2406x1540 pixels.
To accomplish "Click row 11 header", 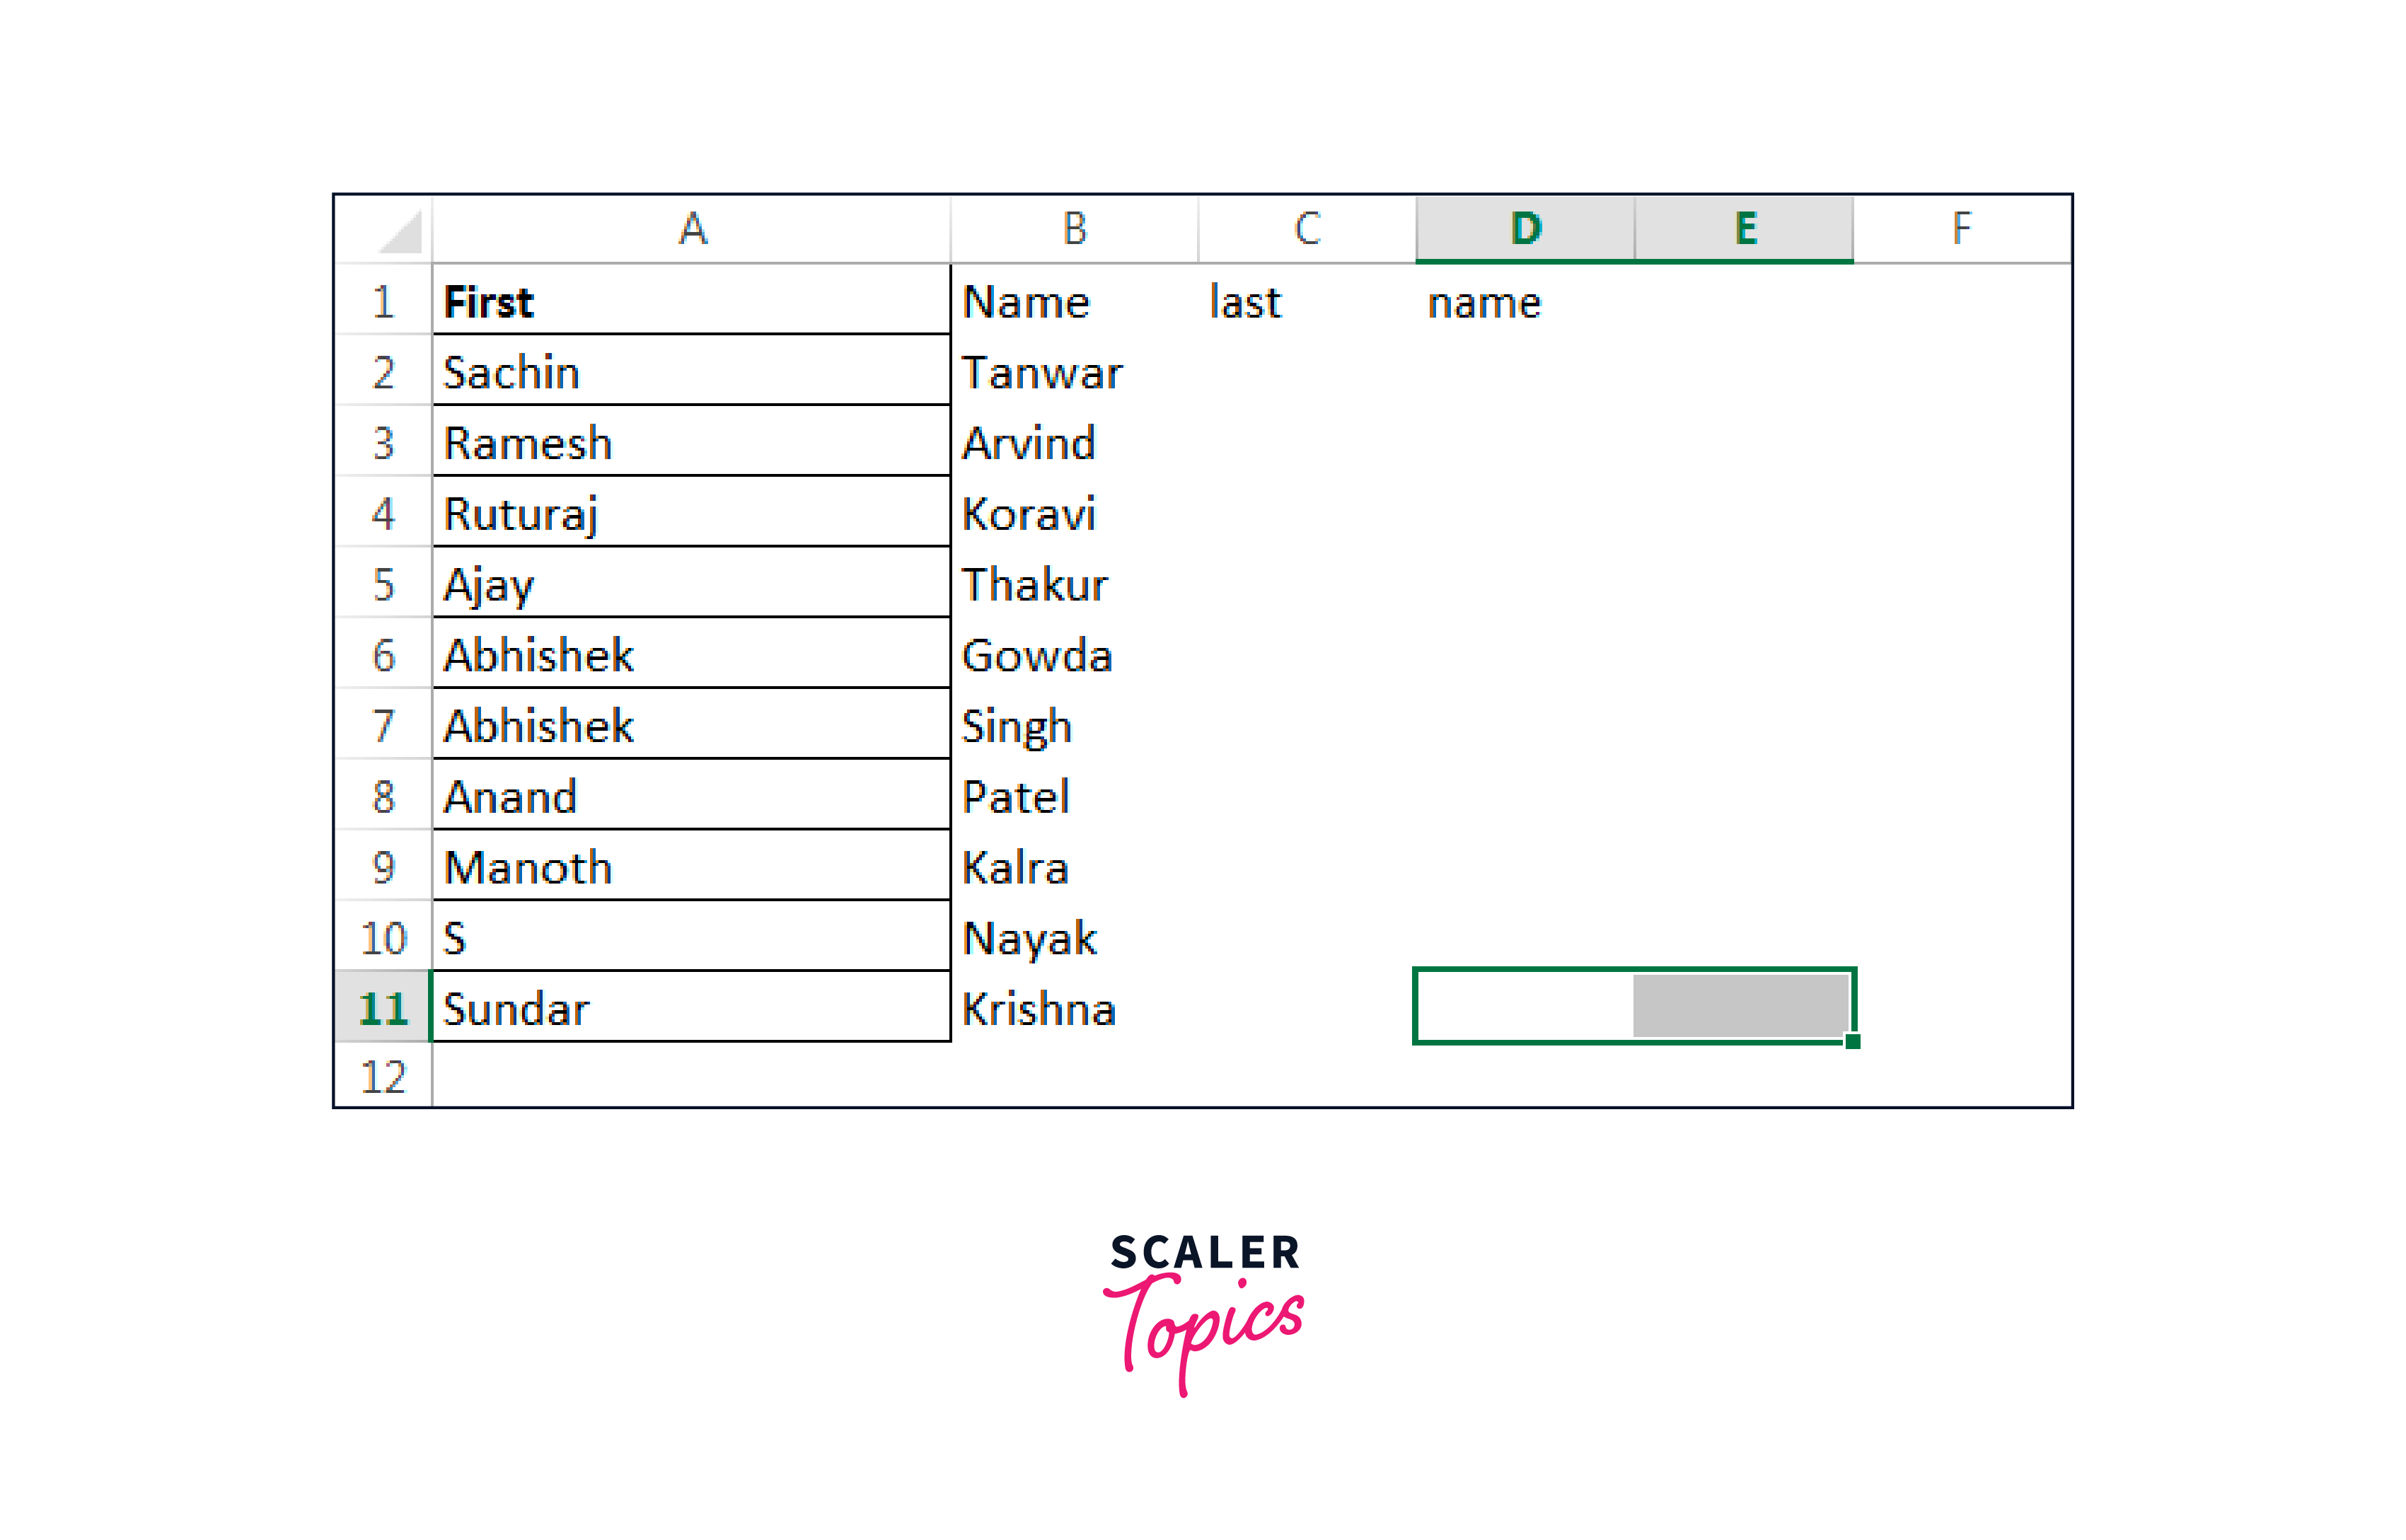I will pos(383,1008).
